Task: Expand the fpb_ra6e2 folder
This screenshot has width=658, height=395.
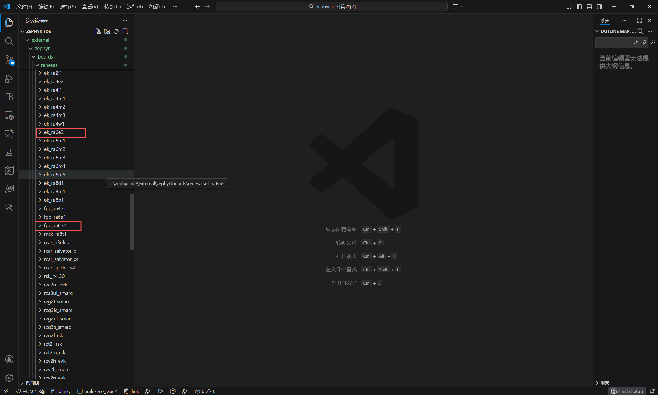Action: pos(76,225)
